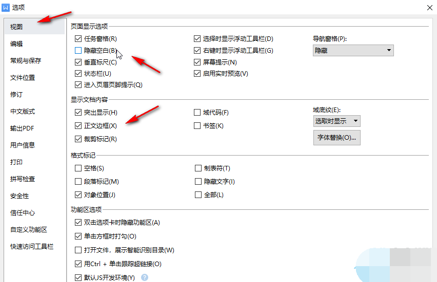
Task: Click the help icon beside 默认JS开发环境
Action: (145, 278)
